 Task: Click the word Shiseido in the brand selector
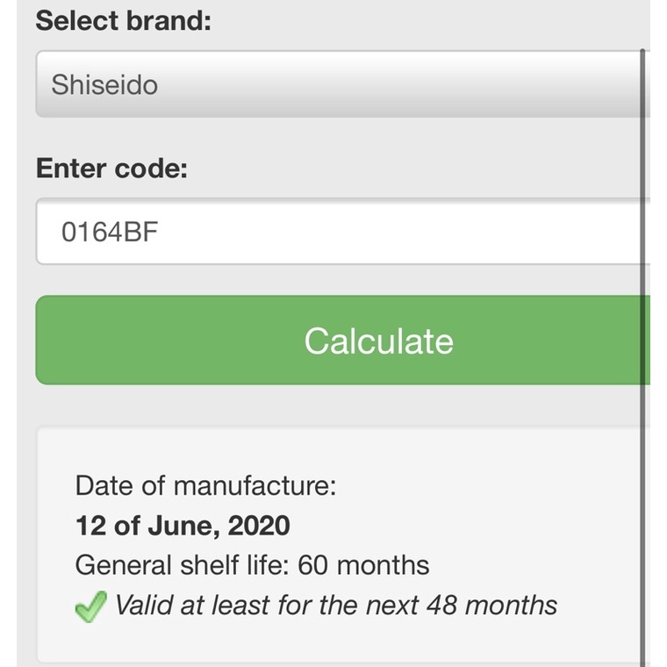tap(104, 84)
